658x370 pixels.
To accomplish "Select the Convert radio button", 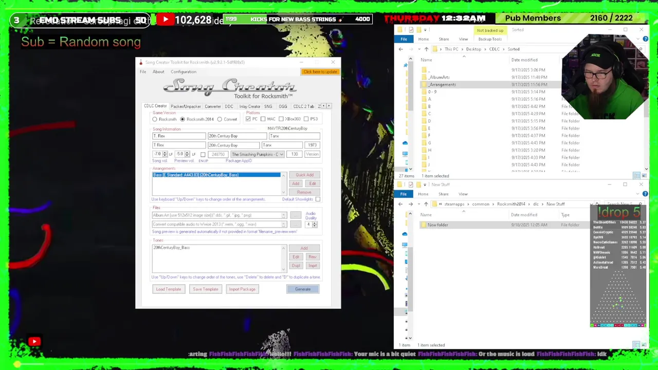I will (x=220, y=119).
